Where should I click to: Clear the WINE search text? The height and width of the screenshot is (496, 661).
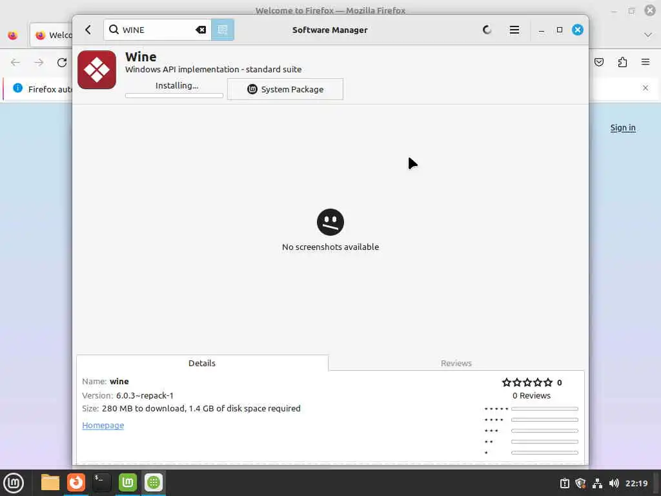click(201, 30)
